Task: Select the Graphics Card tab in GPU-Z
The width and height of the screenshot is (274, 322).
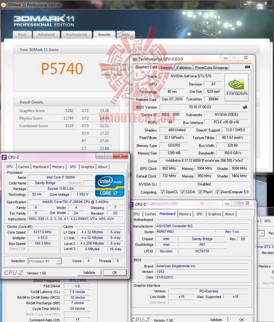Action: (x=146, y=67)
